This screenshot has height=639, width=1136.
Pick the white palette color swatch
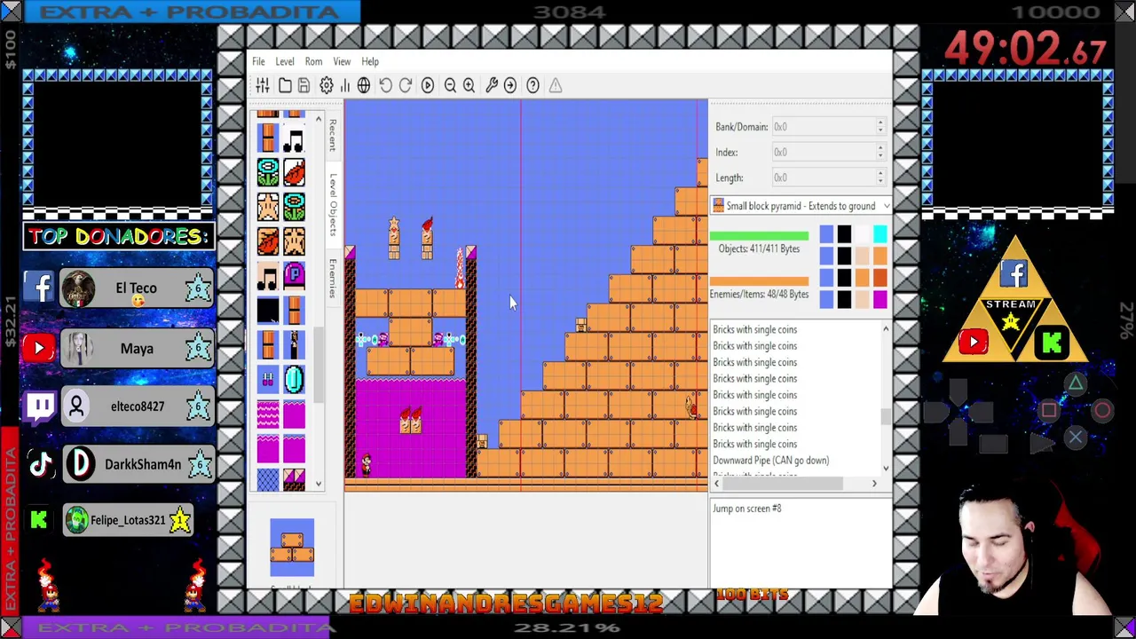pos(862,234)
